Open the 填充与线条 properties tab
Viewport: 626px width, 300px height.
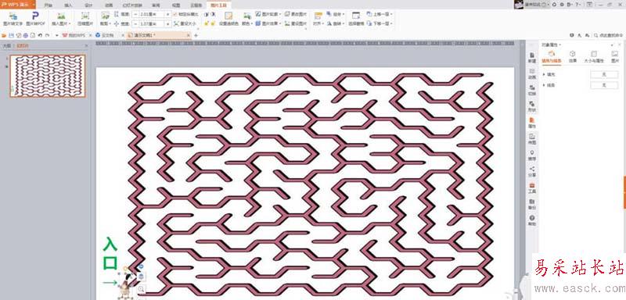(552, 56)
